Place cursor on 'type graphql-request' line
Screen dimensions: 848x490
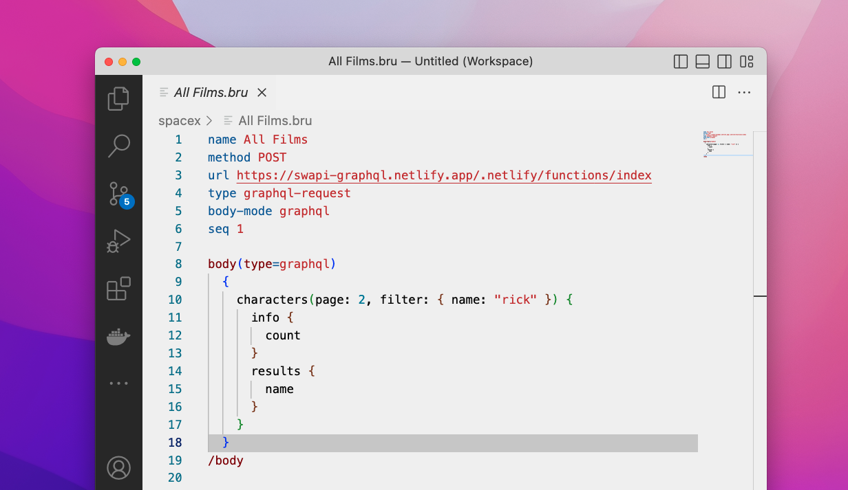click(279, 193)
